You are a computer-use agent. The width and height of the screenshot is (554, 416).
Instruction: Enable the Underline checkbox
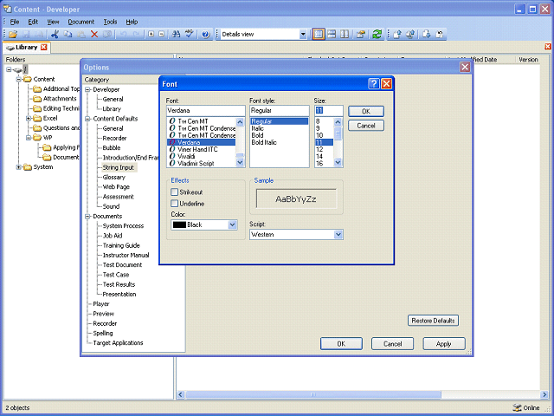[x=174, y=204]
